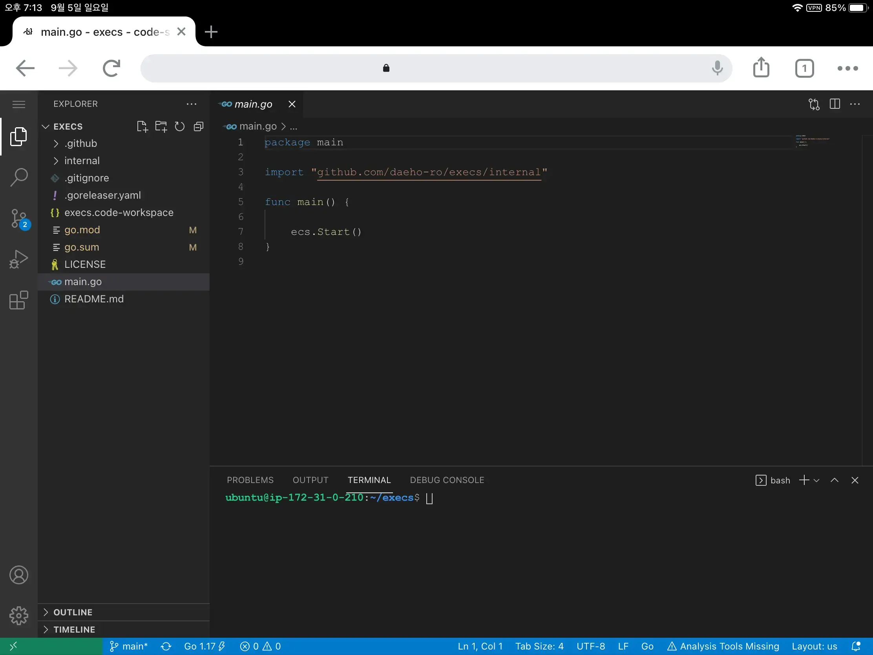Toggle the hamburger application menu
Viewport: 873px width, 655px height.
click(18, 104)
